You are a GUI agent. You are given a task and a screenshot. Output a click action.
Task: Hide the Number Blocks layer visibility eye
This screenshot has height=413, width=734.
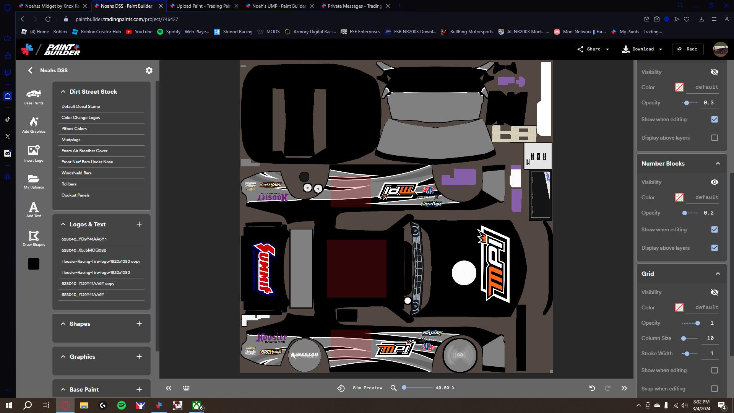[715, 182]
